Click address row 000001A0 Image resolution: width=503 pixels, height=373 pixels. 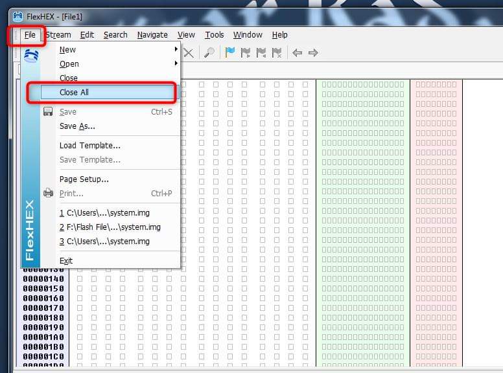[43, 337]
